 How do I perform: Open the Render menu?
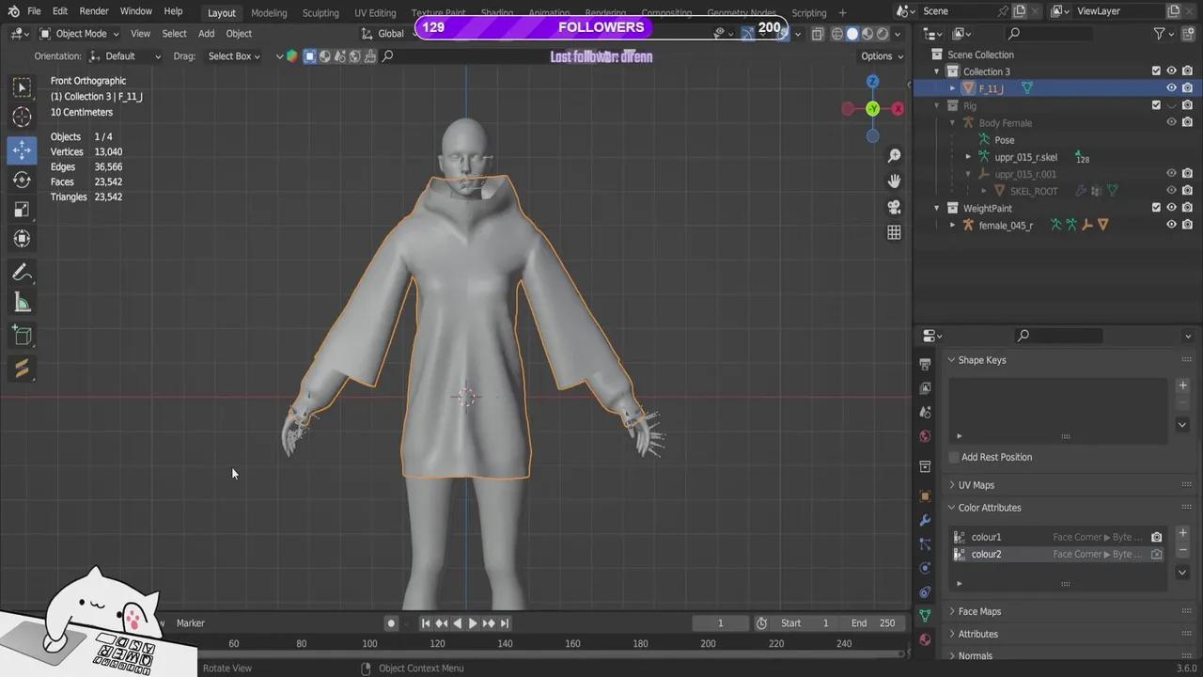(x=94, y=11)
